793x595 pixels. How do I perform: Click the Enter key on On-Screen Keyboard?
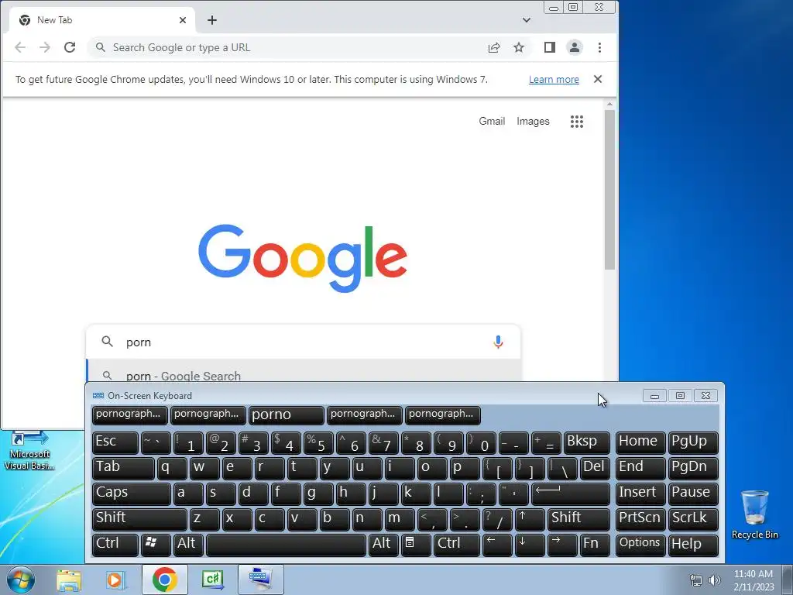[x=571, y=494]
